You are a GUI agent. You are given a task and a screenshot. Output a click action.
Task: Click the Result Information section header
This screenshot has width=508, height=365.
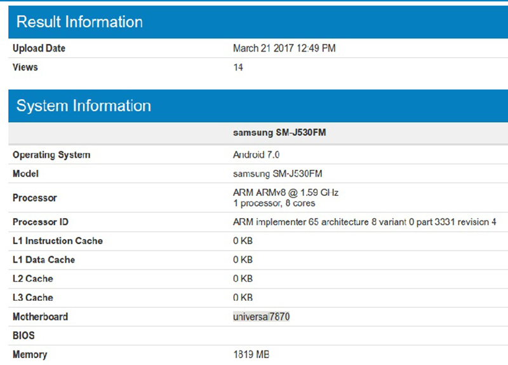click(79, 22)
